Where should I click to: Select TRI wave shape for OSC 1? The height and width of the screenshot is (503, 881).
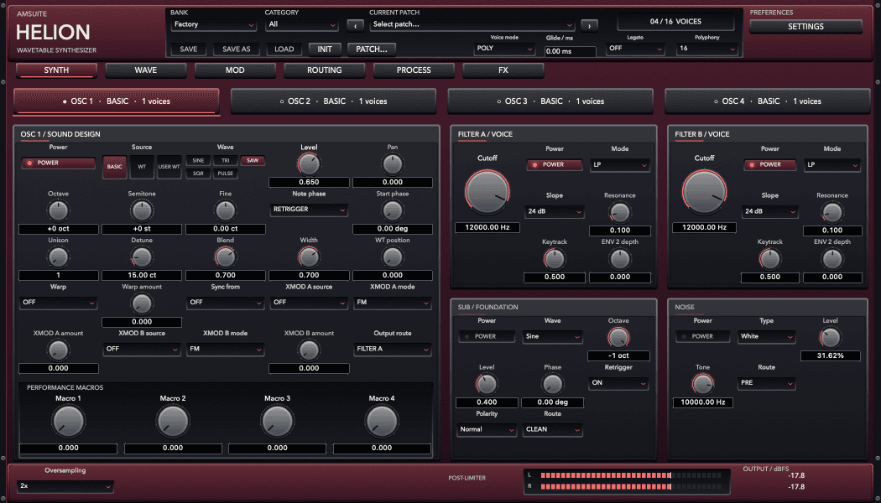click(226, 161)
